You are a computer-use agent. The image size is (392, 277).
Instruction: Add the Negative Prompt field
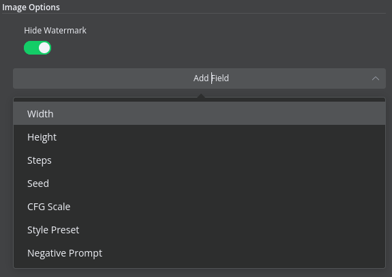click(199, 253)
